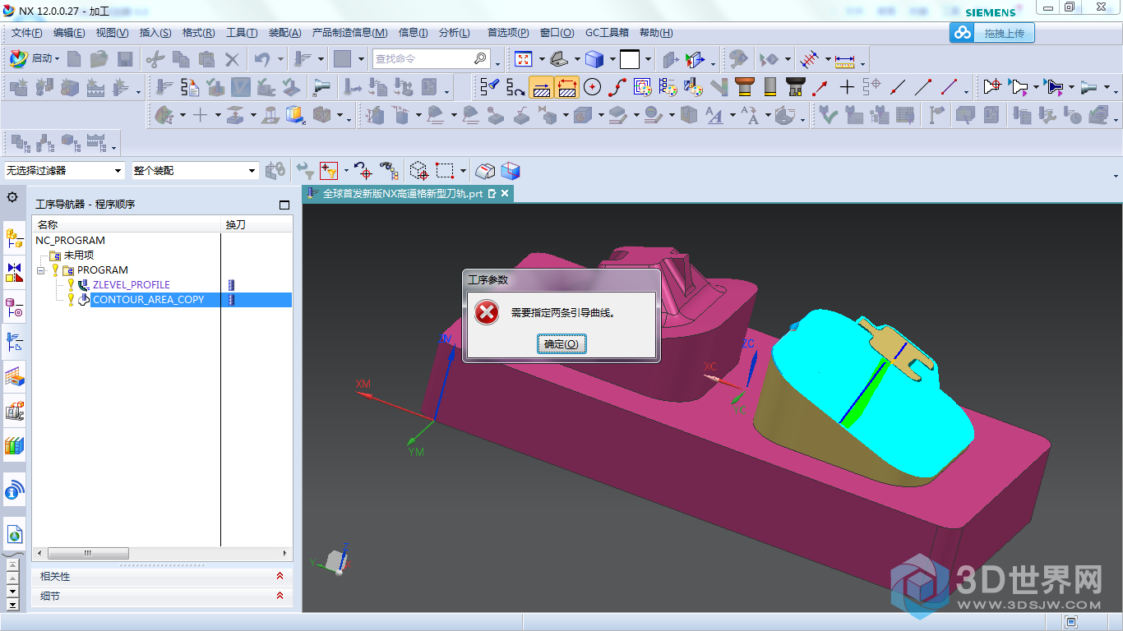Open the 插入(S) menu
The width and height of the screenshot is (1123, 631).
tap(155, 33)
